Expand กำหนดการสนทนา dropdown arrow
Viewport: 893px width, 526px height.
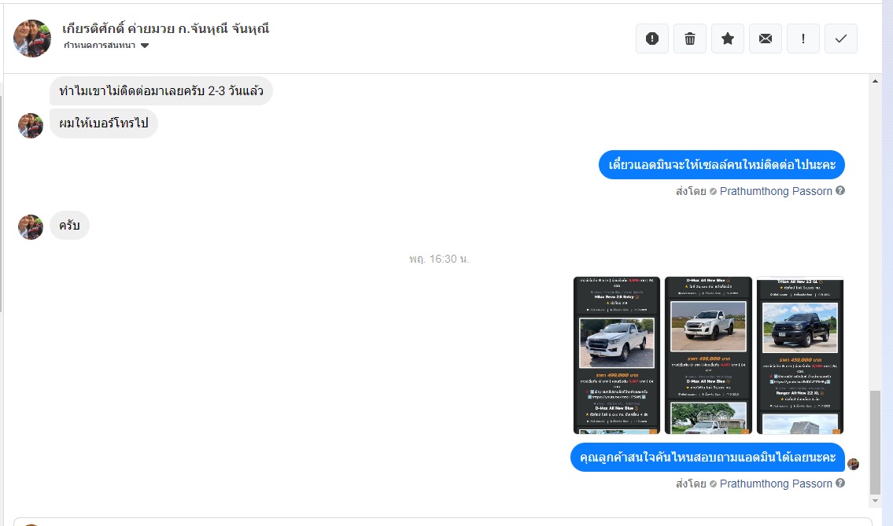pyautogui.click(x=145, y=46)
